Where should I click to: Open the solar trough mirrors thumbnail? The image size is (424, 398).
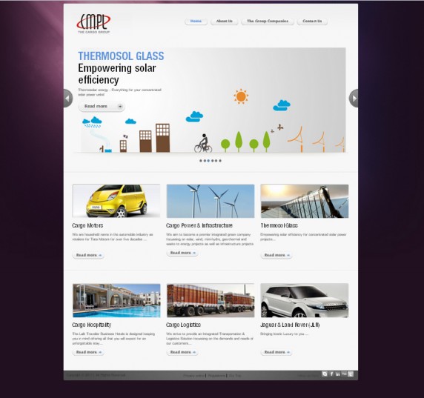point(305,201)
